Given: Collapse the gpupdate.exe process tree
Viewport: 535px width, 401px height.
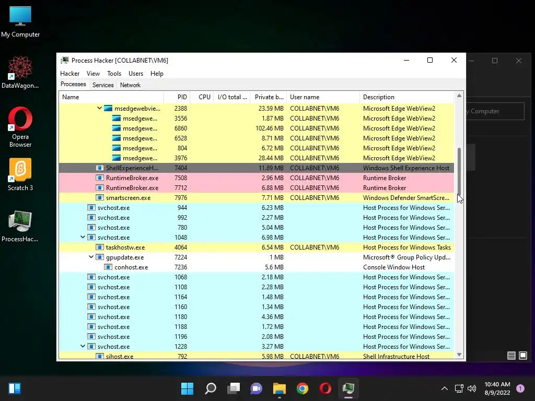Looking at the screenshot, I should [x=91, y=257].
